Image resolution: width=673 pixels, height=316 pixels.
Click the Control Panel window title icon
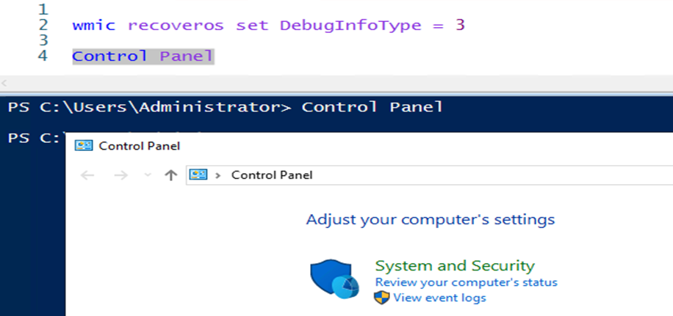click(x=84, y=146)
